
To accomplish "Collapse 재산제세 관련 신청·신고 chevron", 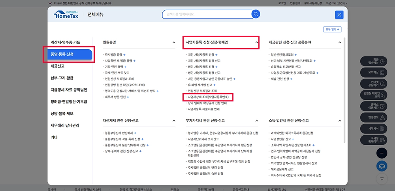I will (174, 120).
